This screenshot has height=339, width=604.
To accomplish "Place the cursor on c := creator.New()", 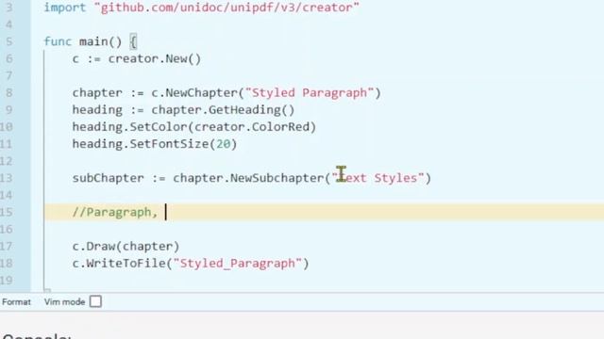I will 137,58.
